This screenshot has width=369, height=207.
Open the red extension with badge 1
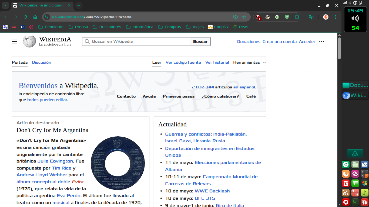click(258, 17)
